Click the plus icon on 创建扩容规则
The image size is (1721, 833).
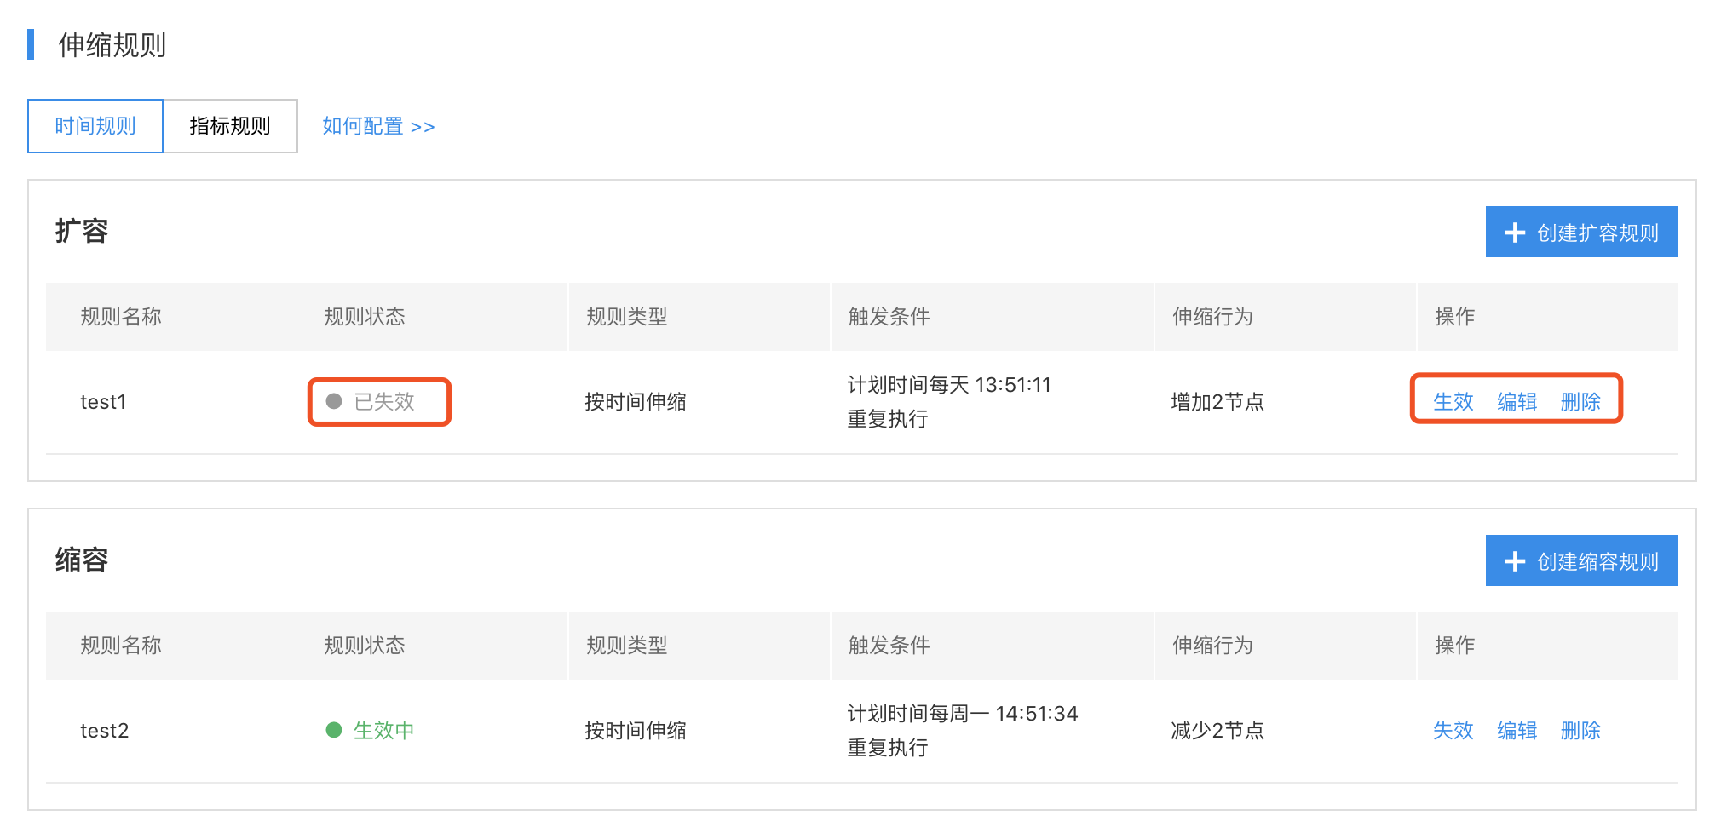1514,233
